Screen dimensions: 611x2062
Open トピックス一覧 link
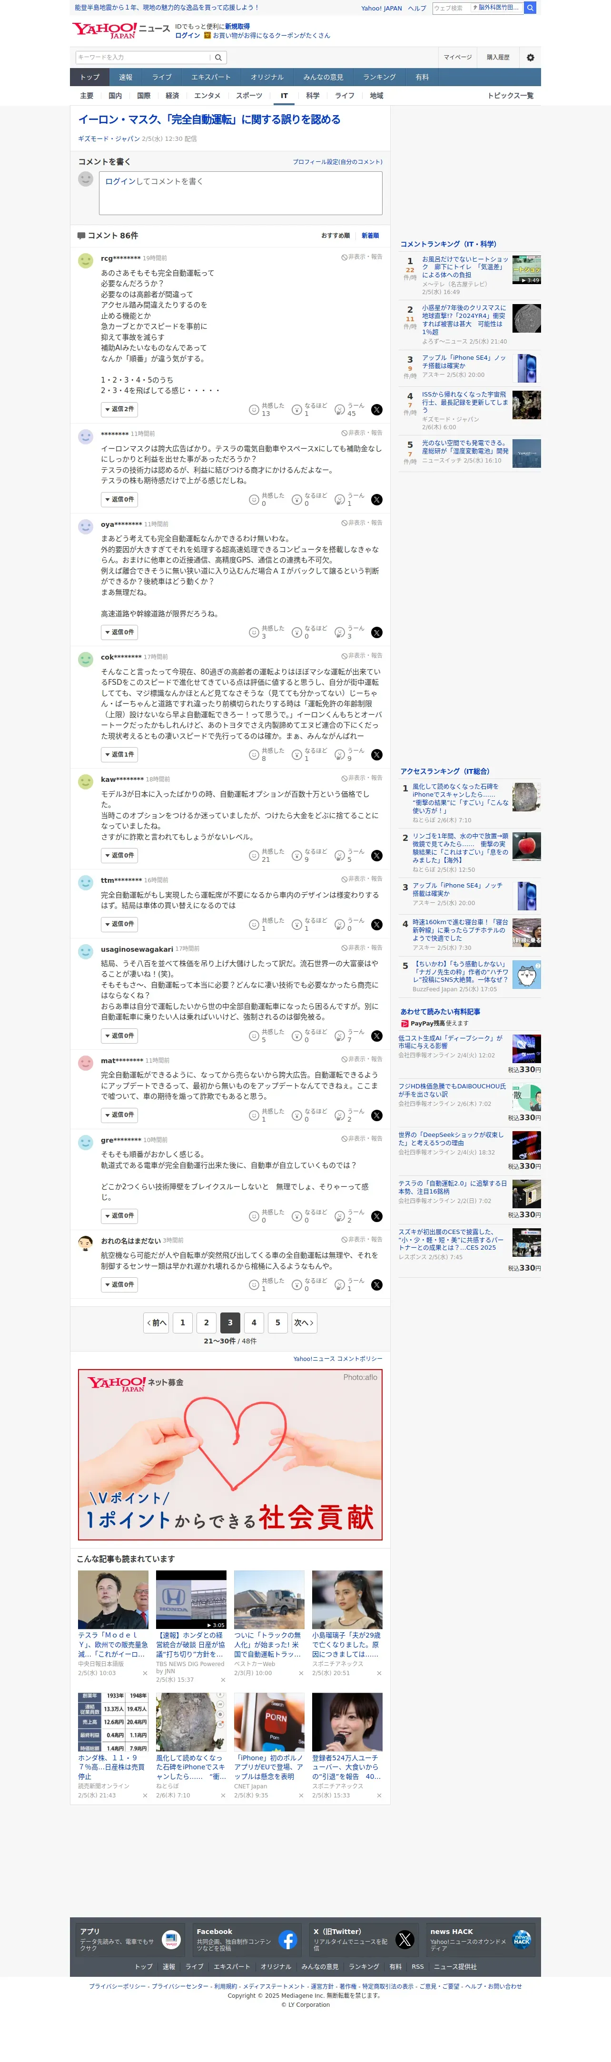510,96
